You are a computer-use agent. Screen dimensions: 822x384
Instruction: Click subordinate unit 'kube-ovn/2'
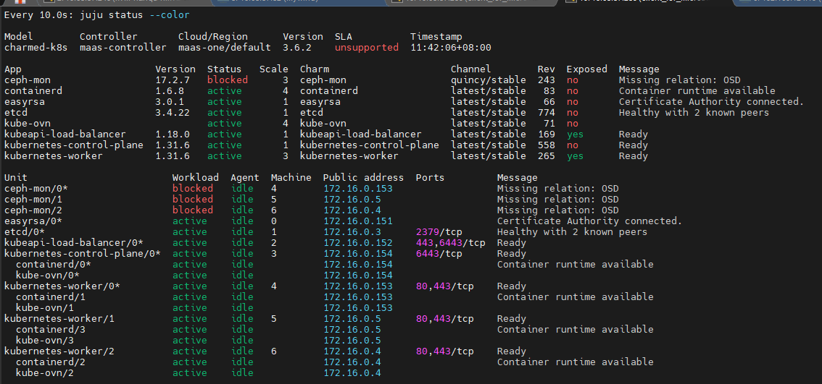click(44, 372)
